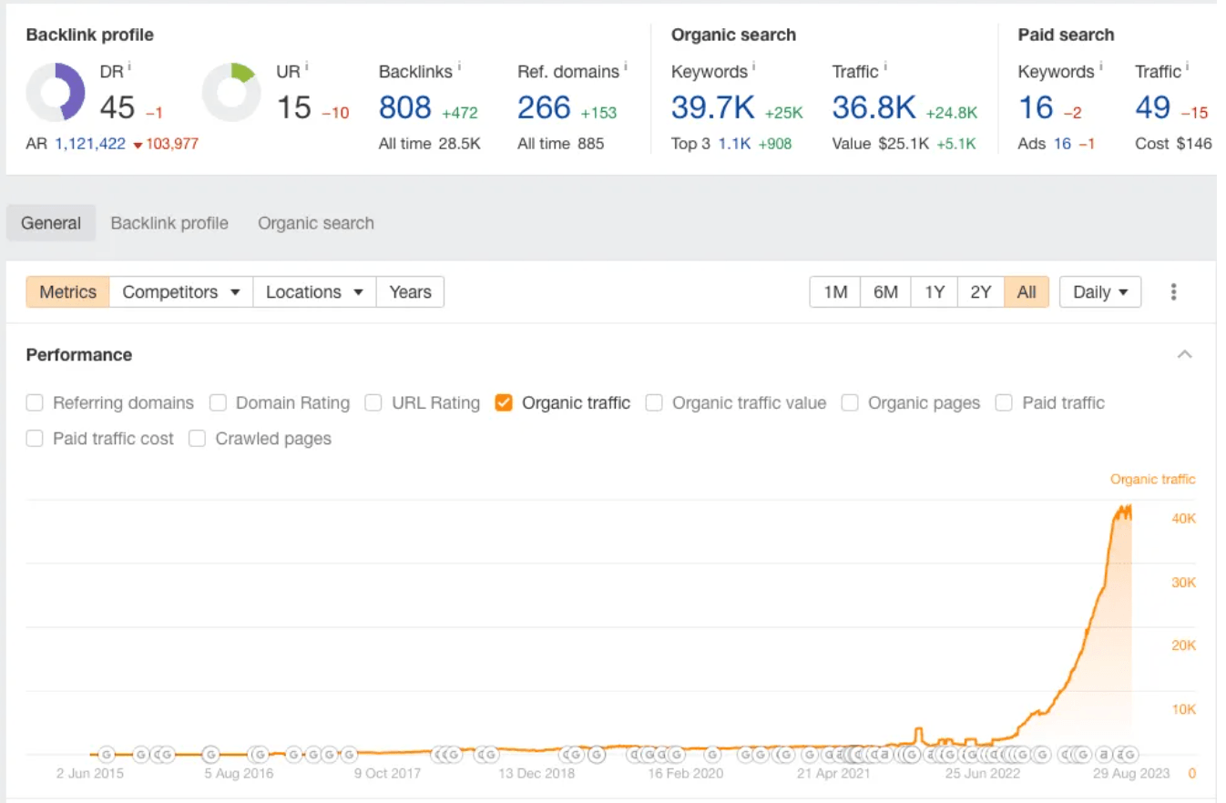Enable the Referring domains checkbox
This screenshot has height=803, width=1226.
coord(35,403)
